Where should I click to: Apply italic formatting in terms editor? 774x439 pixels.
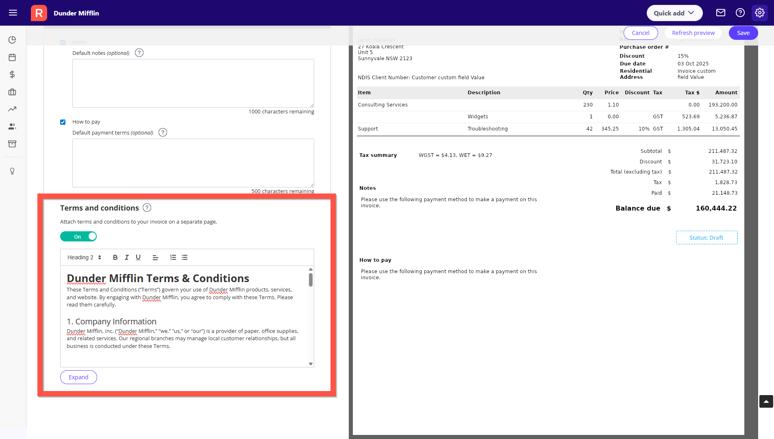(x=126, y=257)
